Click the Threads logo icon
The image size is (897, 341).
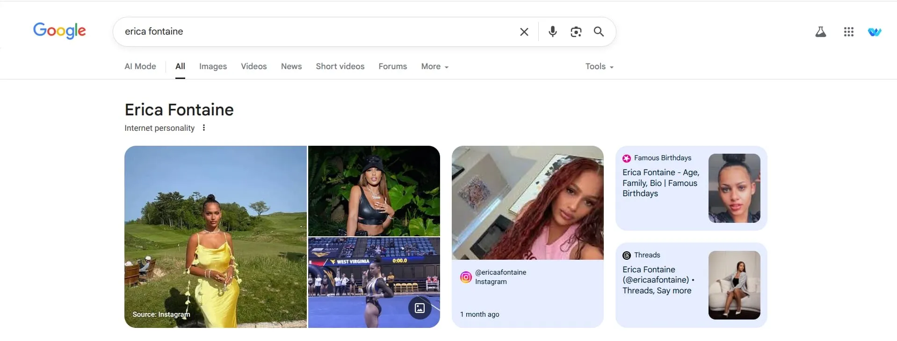click(x=627, y=256)
